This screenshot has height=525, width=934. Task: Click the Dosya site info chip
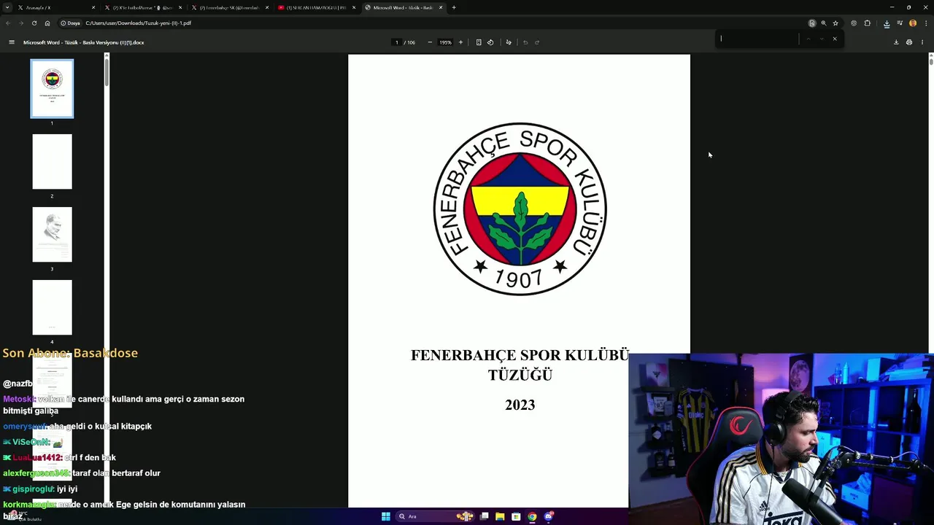[x=71, y=23]
